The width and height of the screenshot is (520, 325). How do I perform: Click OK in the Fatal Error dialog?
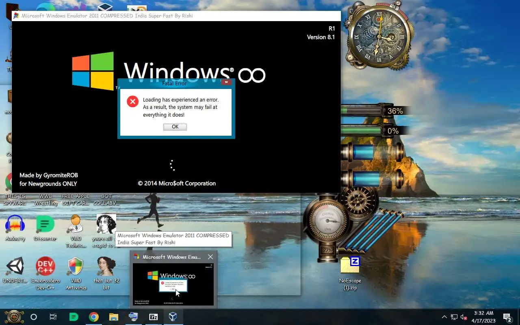click(x=175, y=127)
